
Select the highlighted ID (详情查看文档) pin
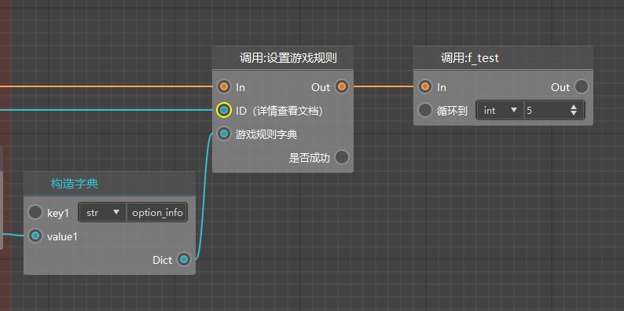click(x=224, y=110)
